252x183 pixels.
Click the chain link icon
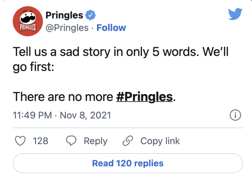(x=128, y=141)
